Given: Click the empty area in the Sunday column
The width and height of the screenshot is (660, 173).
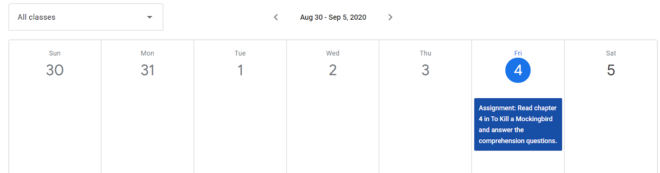Looking at the screenshot, I should pyautogui.click(x=55, y=127).
